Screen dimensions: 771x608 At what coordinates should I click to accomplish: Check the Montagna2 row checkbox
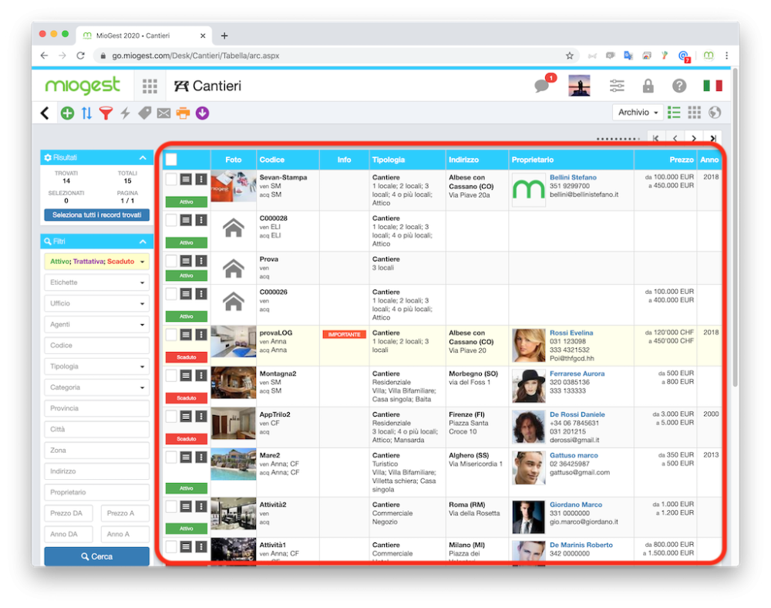tap(170, 375)
